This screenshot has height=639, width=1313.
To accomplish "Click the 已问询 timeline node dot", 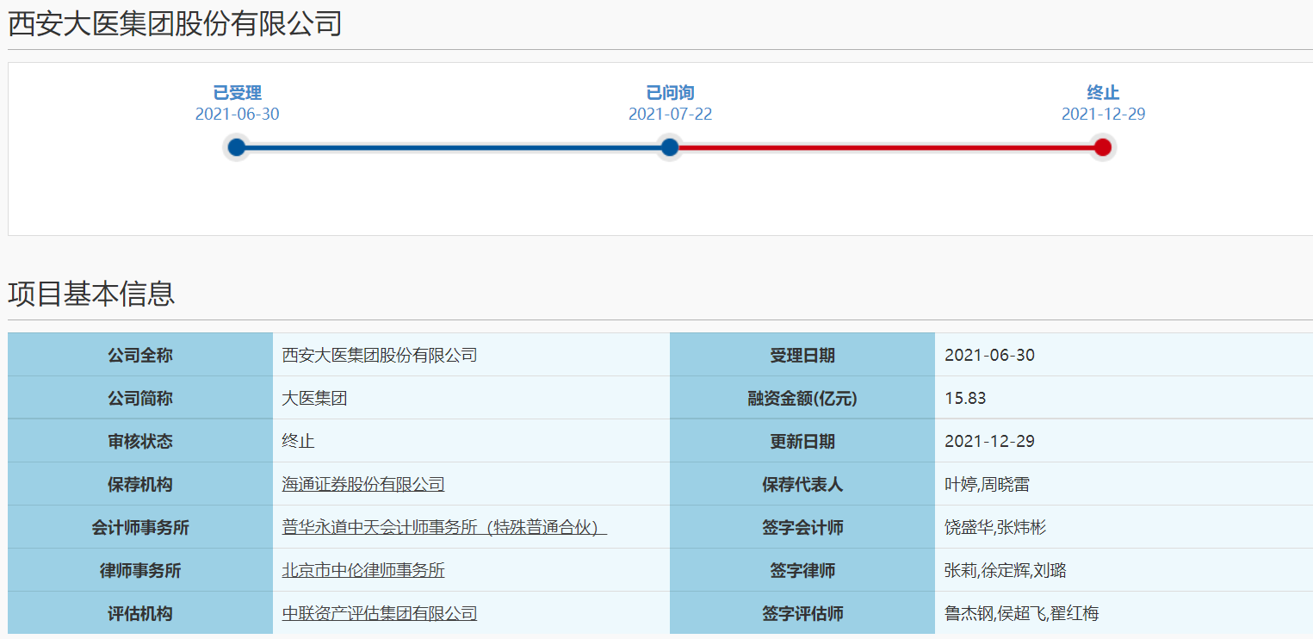I will pyautogui.click(x=670, y=147).
